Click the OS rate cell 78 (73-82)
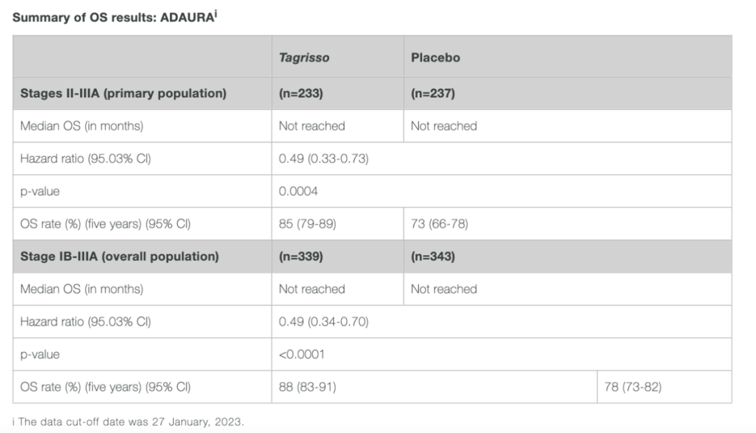The width and height of the screenshot is (756, 433). point(633,387)
